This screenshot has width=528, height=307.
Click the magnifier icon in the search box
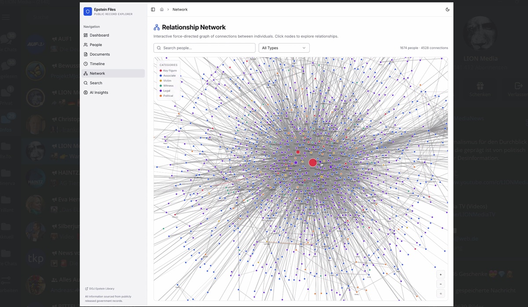coord(159,48)
